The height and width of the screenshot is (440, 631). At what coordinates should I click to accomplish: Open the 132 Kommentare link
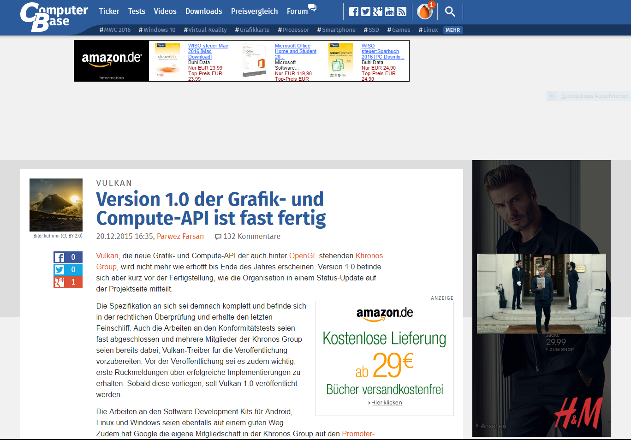[252, 237]
